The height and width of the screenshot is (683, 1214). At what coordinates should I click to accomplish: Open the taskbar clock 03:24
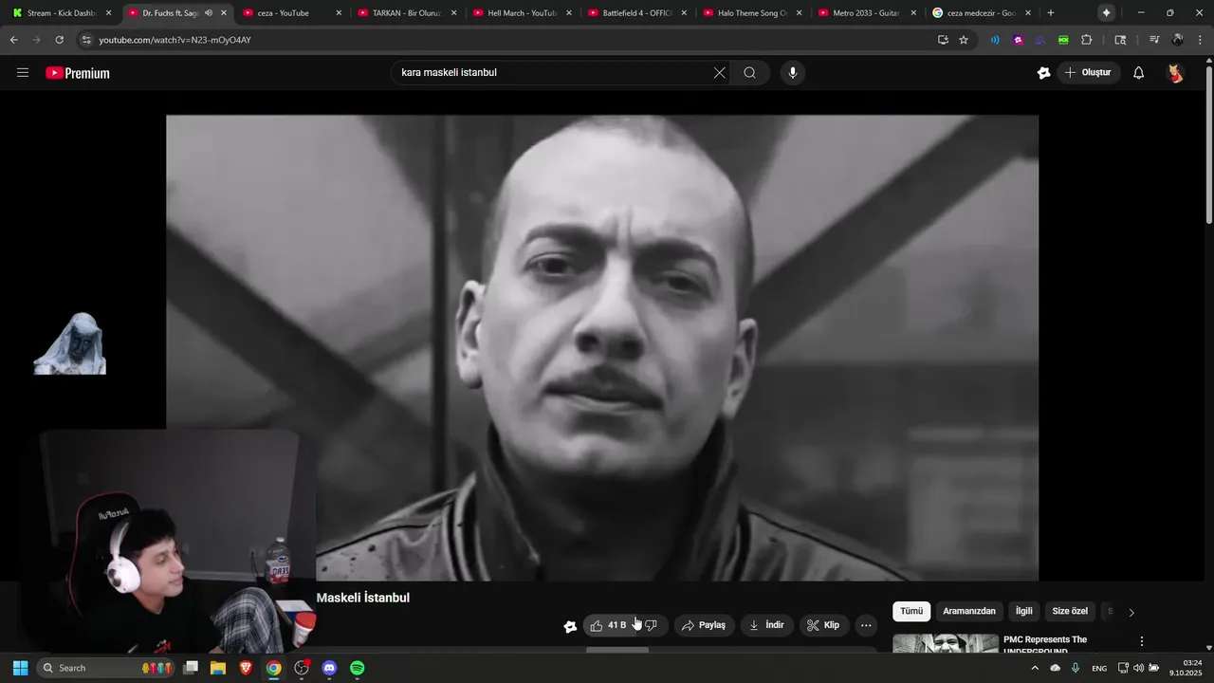1186,668
